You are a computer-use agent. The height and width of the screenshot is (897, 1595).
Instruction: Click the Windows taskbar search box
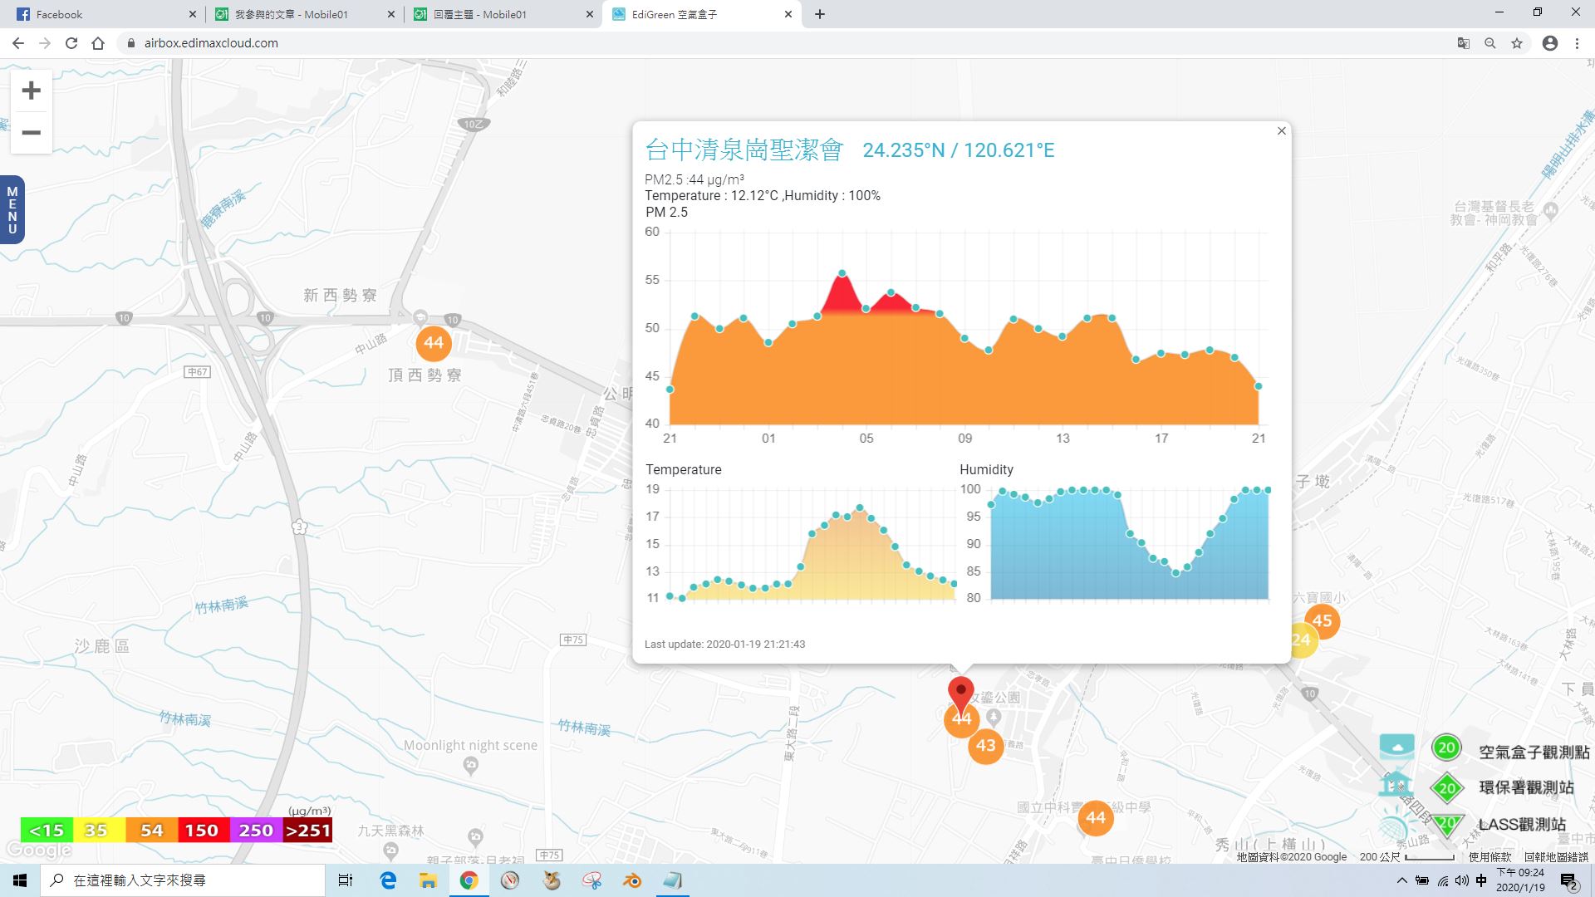click(x=183, y=880)
